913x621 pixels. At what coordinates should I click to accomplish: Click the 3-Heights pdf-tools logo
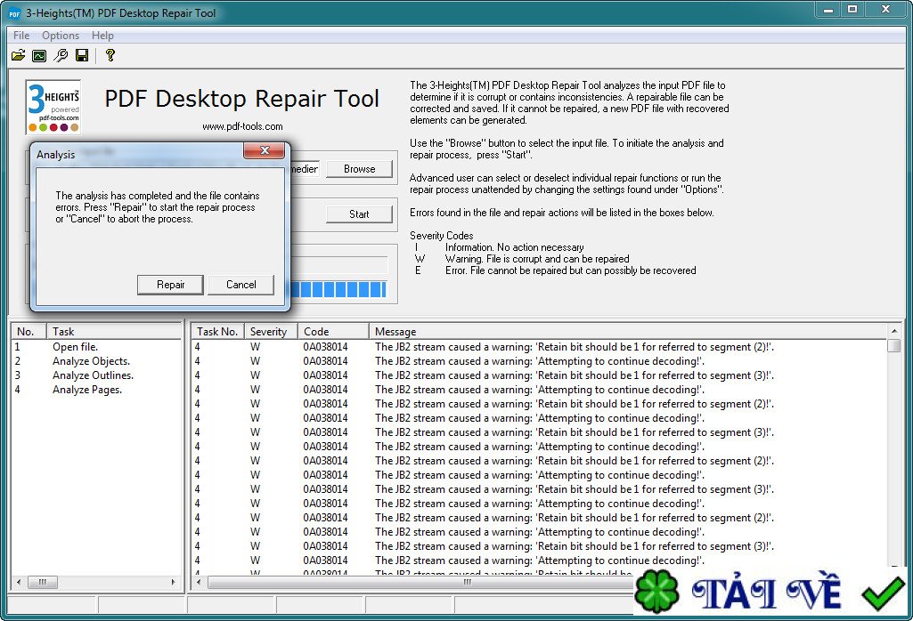[54, 107]
